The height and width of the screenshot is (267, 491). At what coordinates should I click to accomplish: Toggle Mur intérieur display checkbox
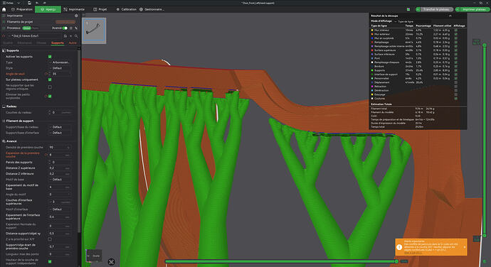pos(456,30)
